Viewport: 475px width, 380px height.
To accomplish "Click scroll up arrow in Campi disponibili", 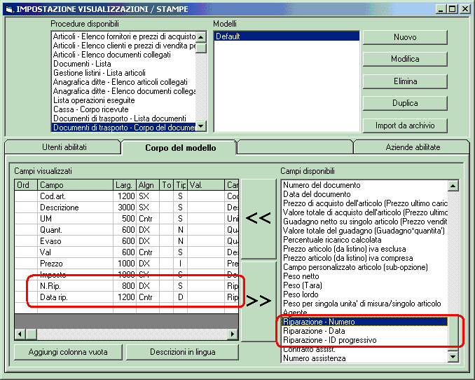I will [x=453, y=186].
